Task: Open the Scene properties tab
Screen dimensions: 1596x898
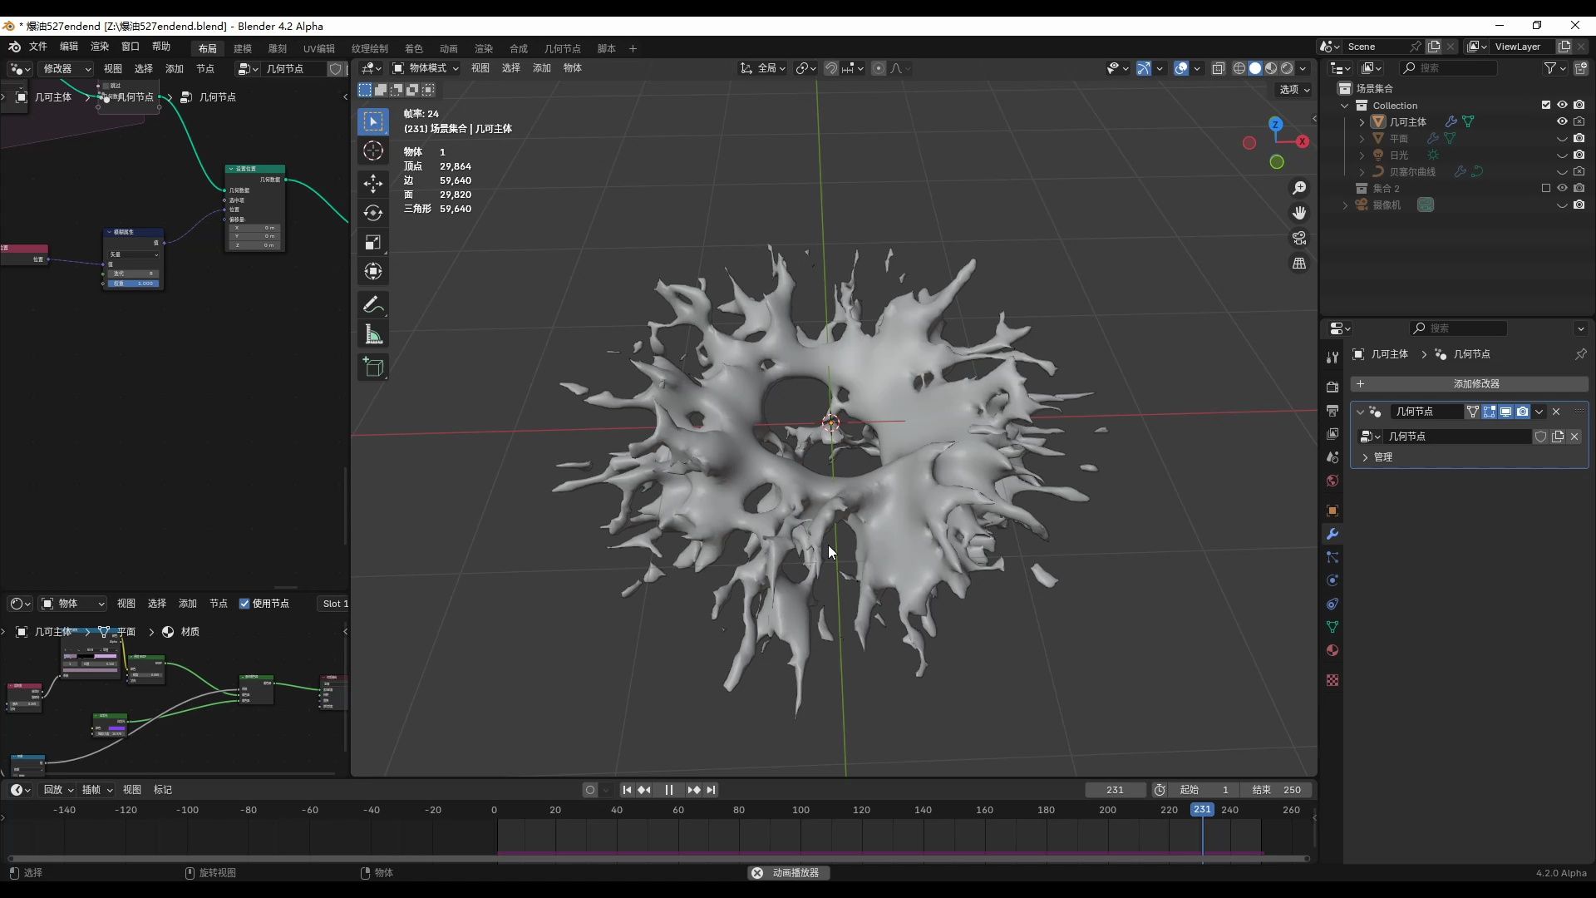Action: (x=1332, y=457)
